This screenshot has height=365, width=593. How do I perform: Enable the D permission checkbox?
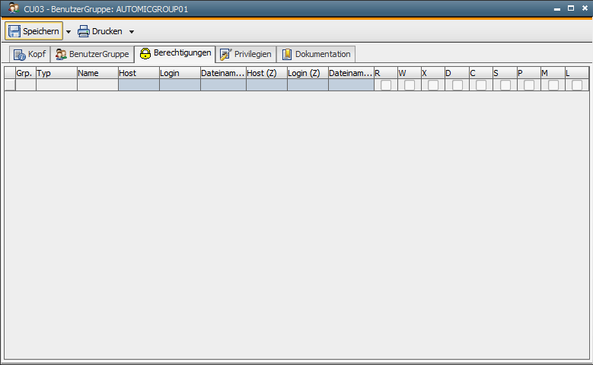(458, 85)
